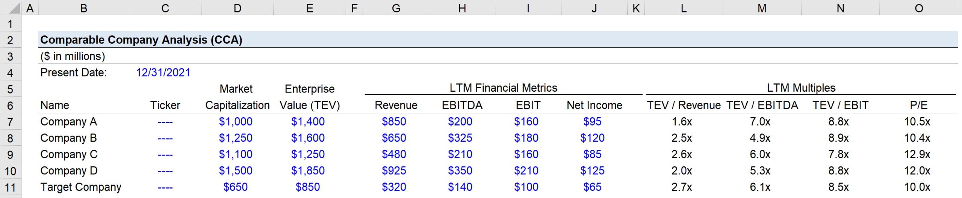Screen dimensions: 962x198
Task: Click Company A revenue $850
Action: click(x=394, y=122)
